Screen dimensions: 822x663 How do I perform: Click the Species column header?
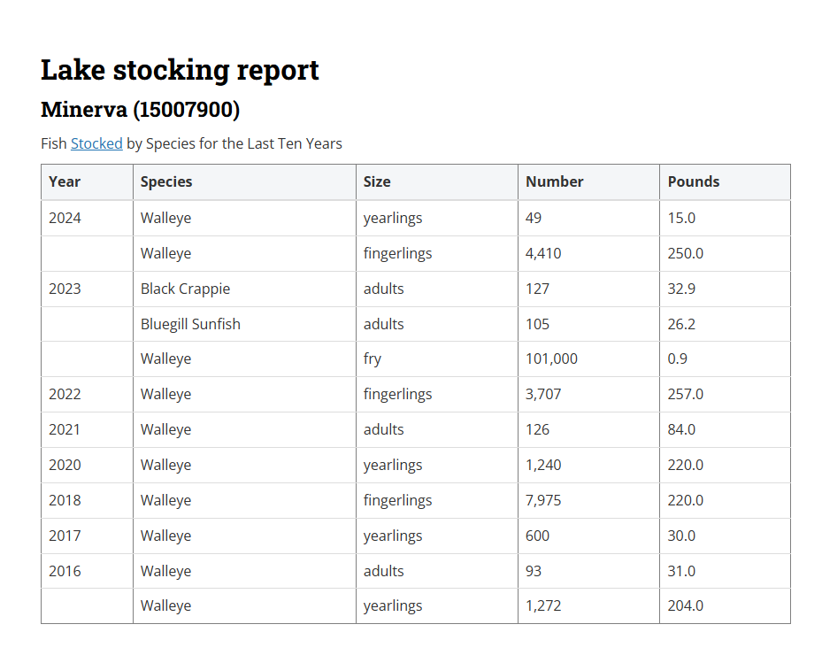pos(166,181)
